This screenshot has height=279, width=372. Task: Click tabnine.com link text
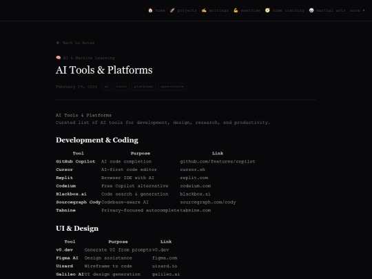point(195,210)
